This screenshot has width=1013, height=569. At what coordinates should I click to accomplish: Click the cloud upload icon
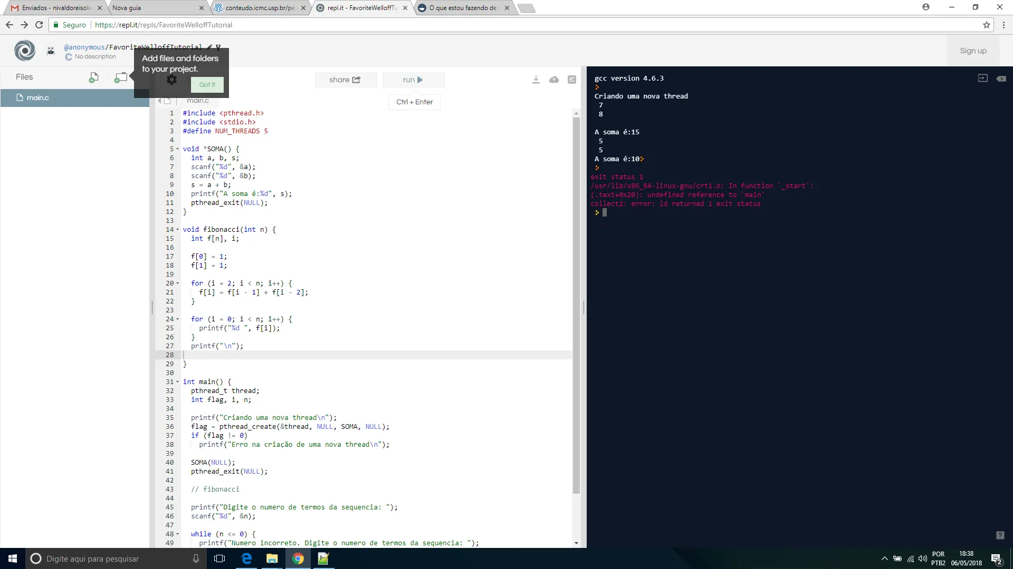pyautogui.click(x=553, y=80)
